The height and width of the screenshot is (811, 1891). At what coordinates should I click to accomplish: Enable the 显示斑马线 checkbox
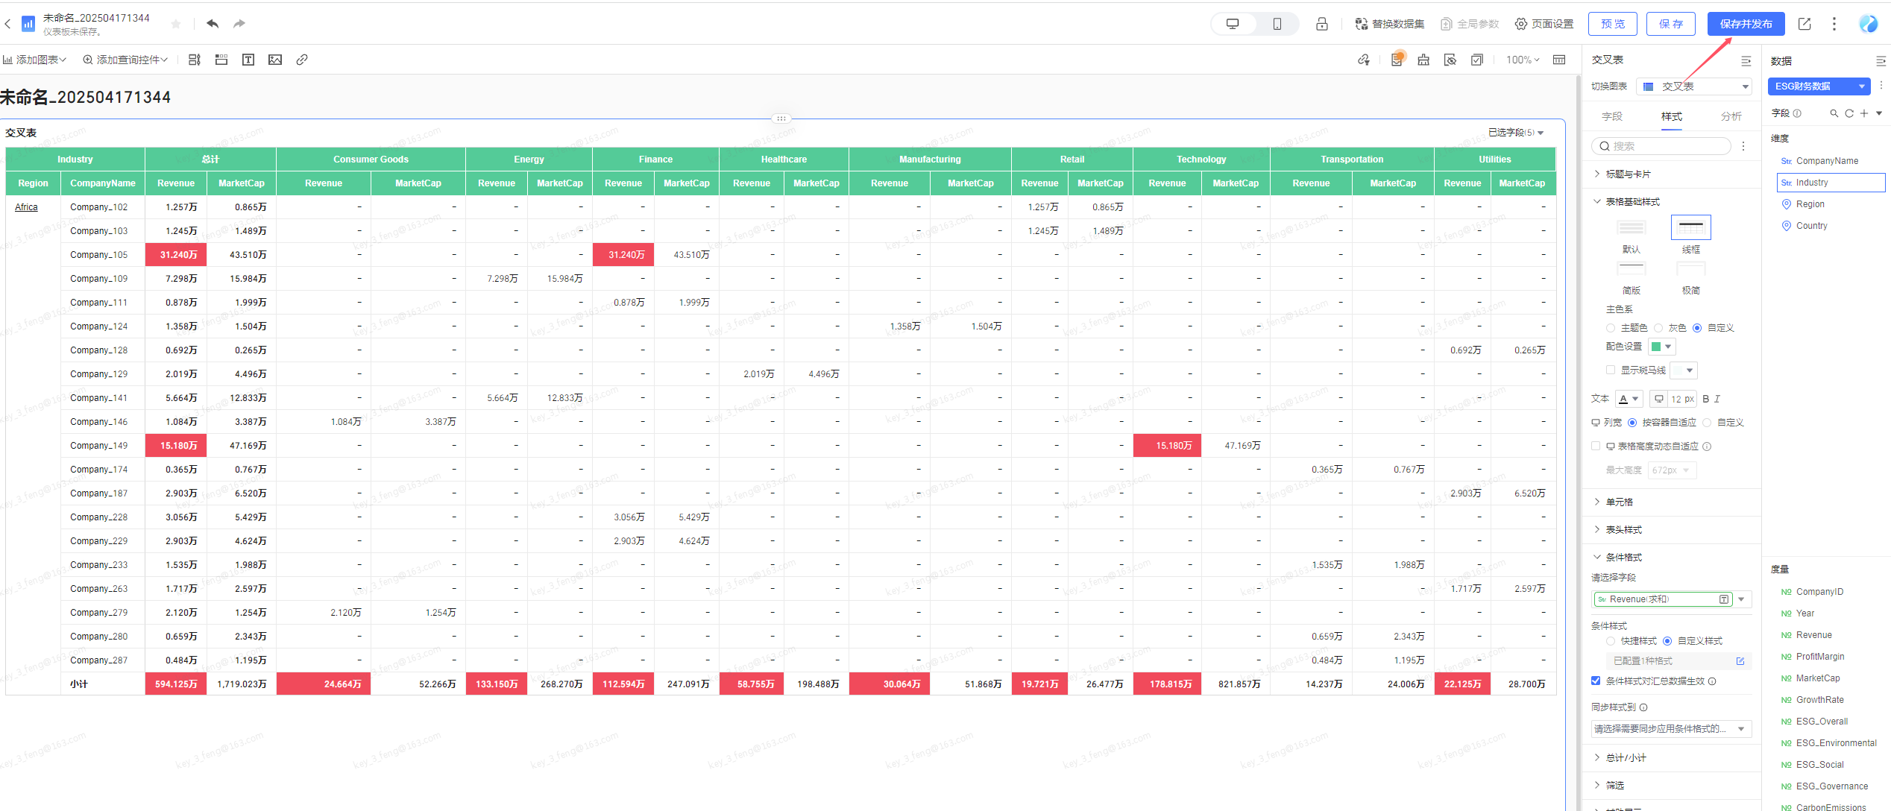(x=1611, y=370)
